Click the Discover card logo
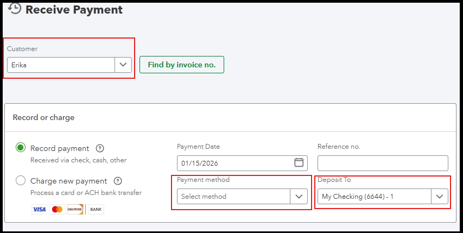 (75, 209)
